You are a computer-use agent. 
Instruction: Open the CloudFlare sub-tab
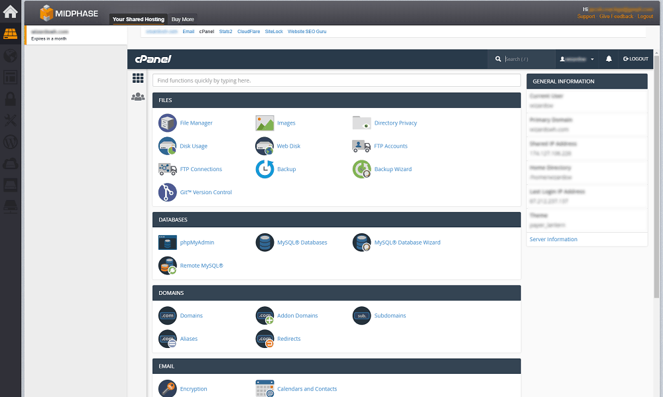pos(249,32)
